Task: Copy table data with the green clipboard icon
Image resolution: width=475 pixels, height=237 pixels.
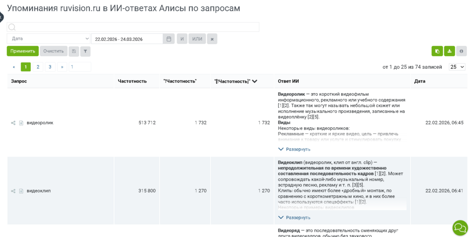Action: coord(437,51)
